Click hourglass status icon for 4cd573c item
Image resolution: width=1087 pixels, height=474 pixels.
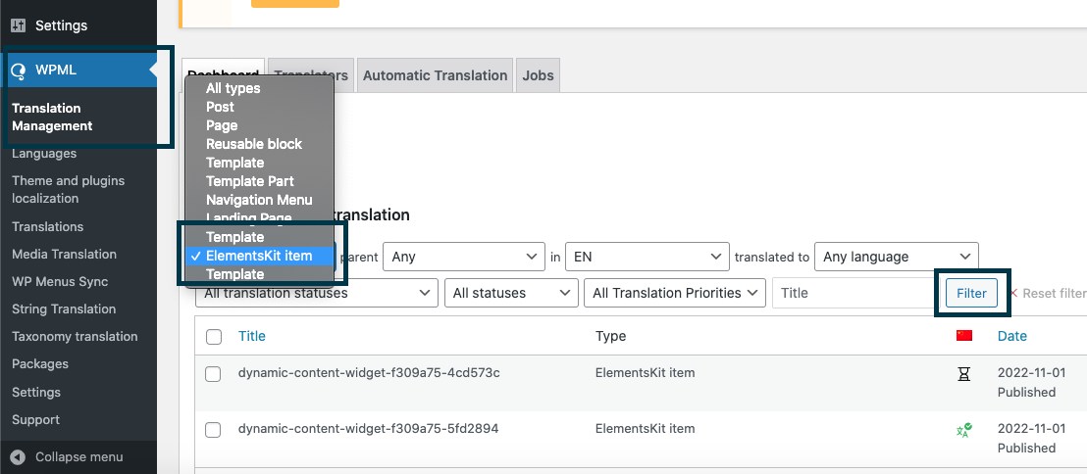(963, 374)
